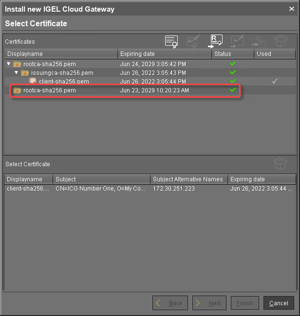The width and height of the screenshot is (300, 316).
Task: Sort certificates by Status column header
Action: 232,53
